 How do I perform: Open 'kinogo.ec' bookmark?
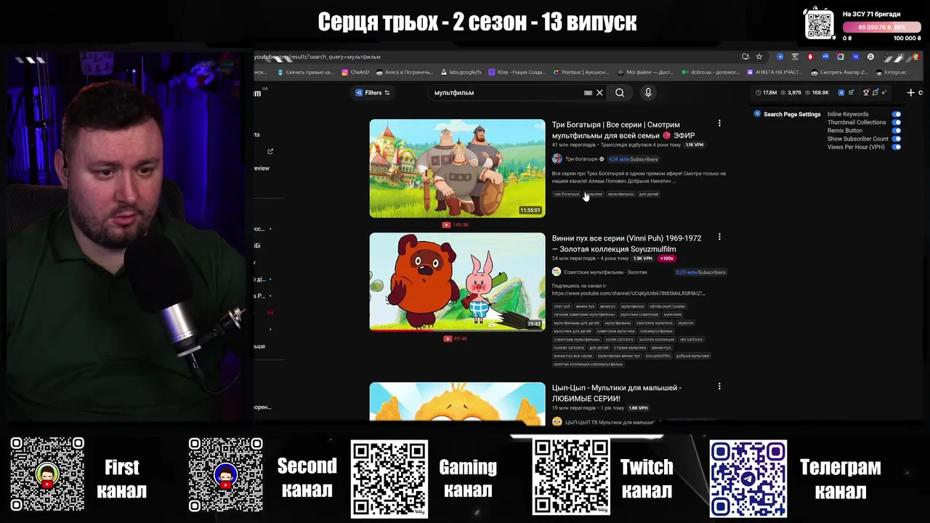891,72
